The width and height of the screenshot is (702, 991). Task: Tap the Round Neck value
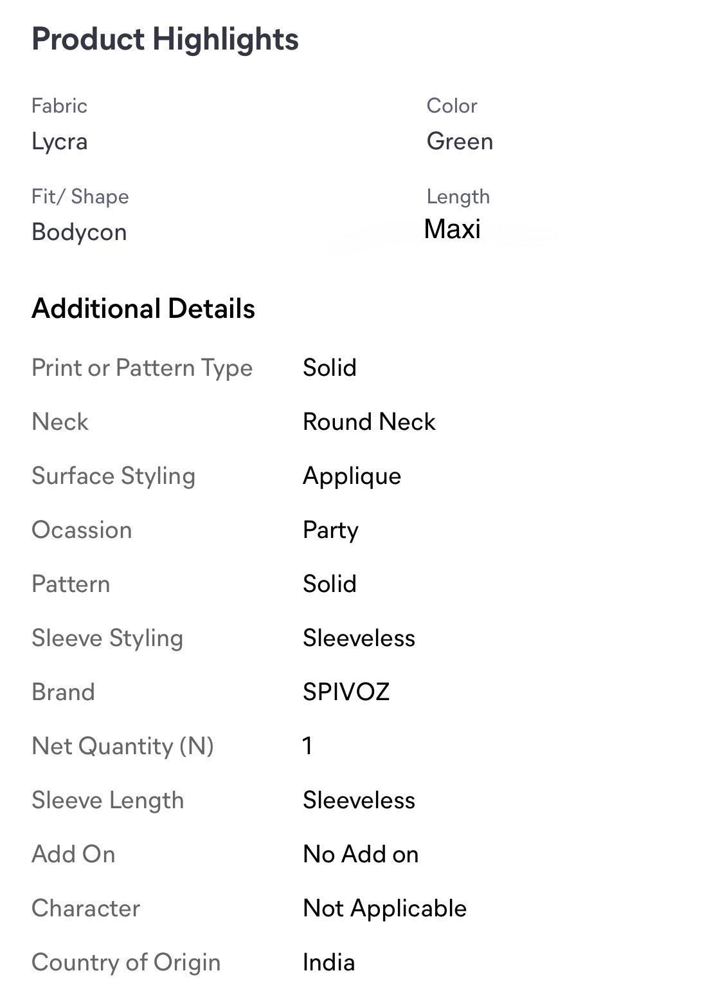coord(369,422)
